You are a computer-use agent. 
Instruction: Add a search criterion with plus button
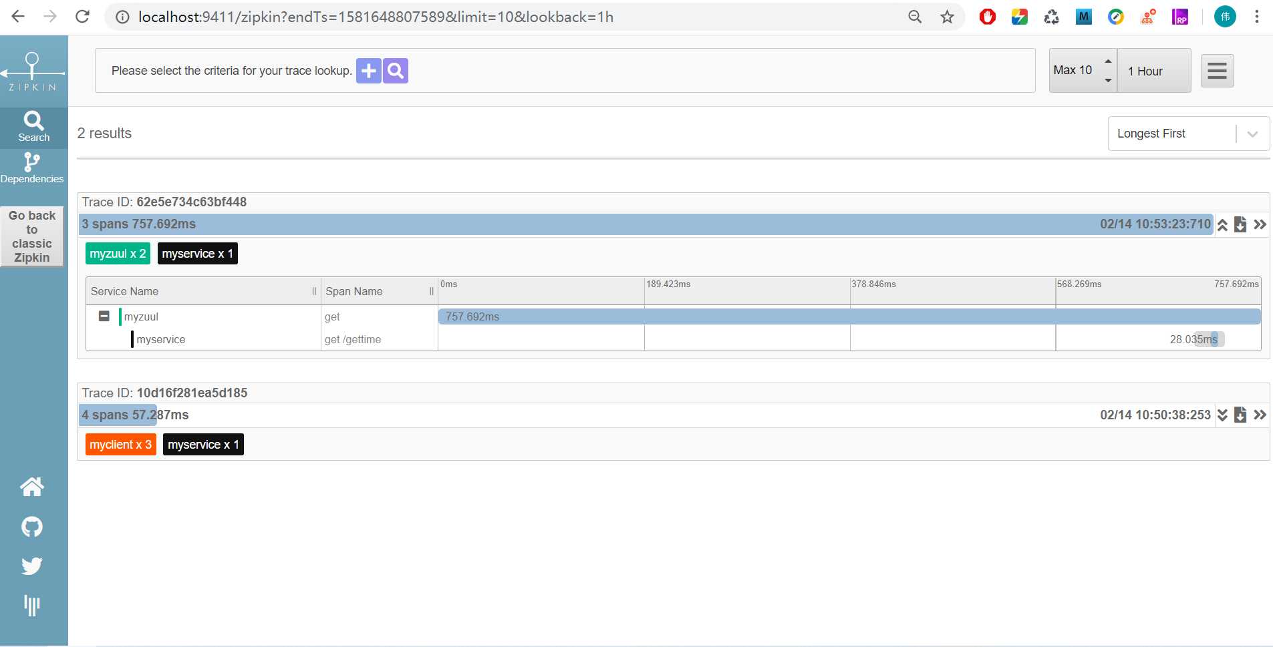(x=368, y=71)
